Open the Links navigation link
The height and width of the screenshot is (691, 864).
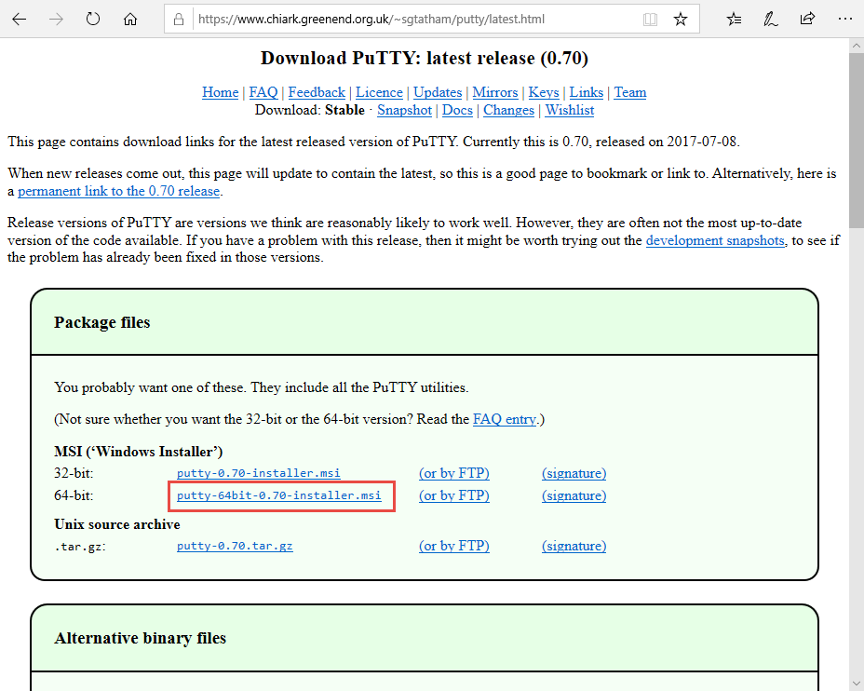(587, 92)
